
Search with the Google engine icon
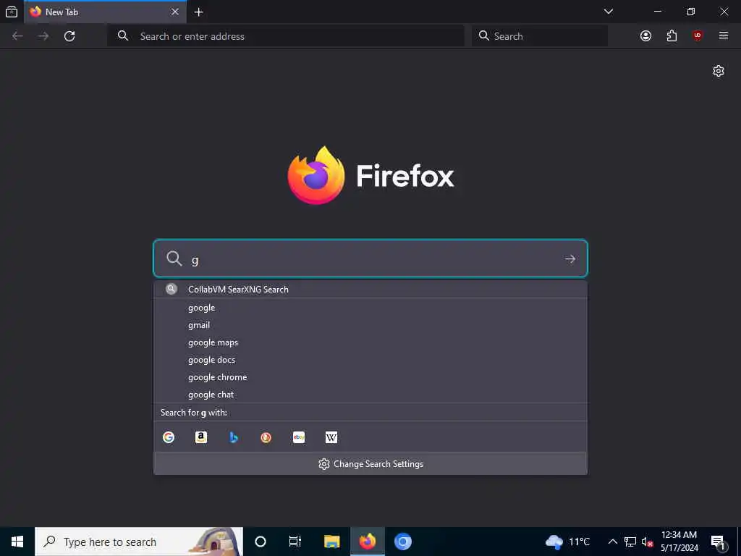tap(169, 437)
